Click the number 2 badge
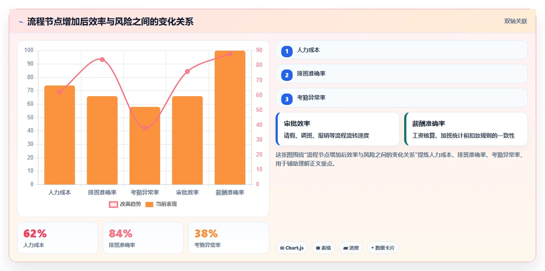 (x=287, y=75)
